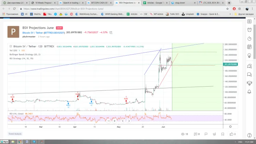Image resolution: width=256 pixels, height=144 pixels.
Task: Open the Windows Пуск start button
Action: 5,142
